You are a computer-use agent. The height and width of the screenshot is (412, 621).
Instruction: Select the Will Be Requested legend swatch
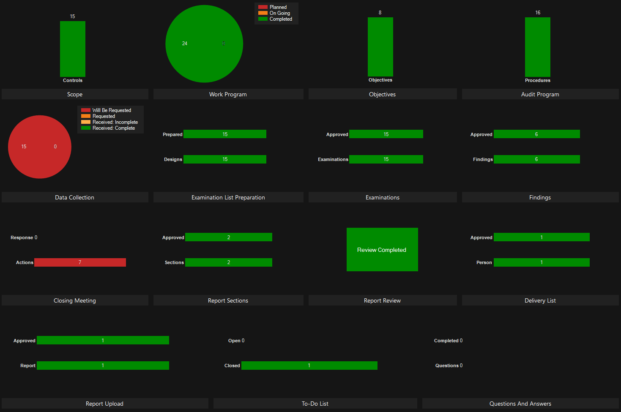85,110
